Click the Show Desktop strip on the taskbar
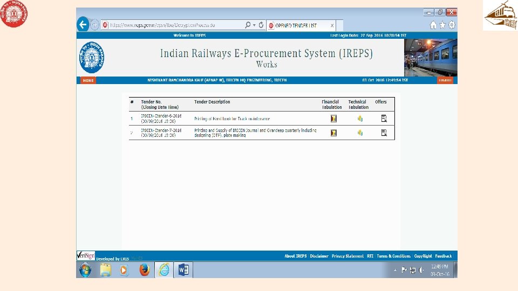 [x=455, y=270]
